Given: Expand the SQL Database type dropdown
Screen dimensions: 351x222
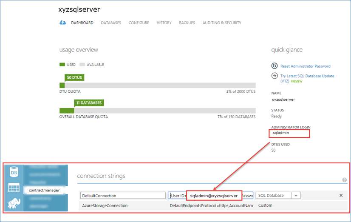Looking at the screenshot, I should (296, 195).
